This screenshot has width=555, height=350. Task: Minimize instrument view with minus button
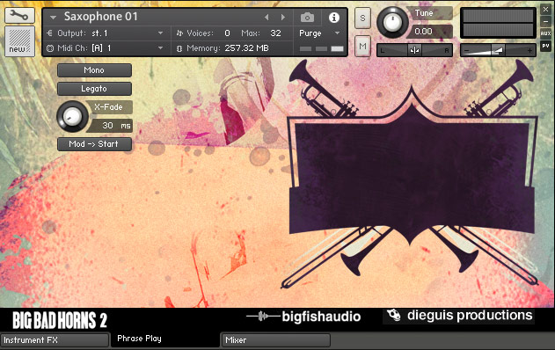(x=545, y=21)
